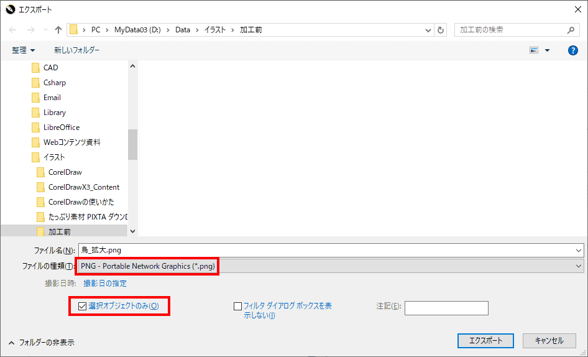Image resolution: width=588 pixels, height=357 pixels.
Task: Select イラスト in the address path
Action: click(215, 30)
